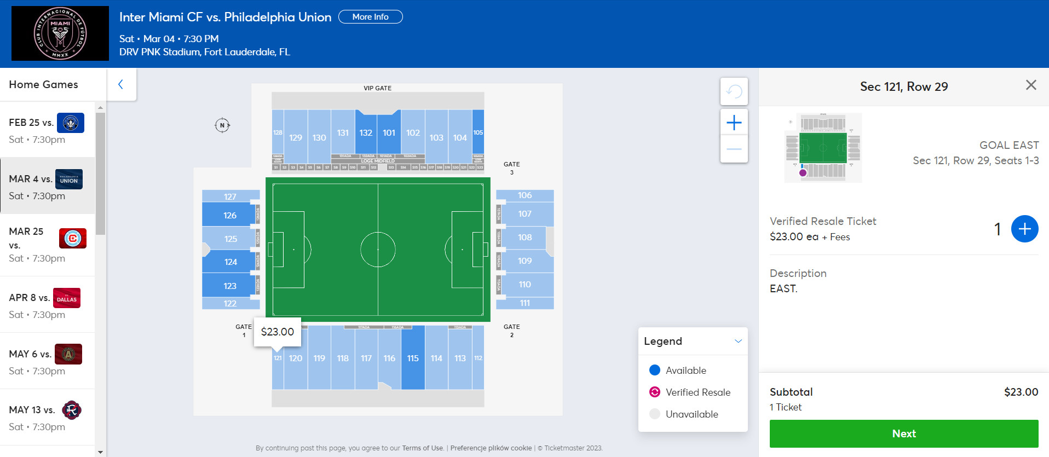Select the MAR 25 home game
The image size is (1049, 457).
(x=47, y=244)
